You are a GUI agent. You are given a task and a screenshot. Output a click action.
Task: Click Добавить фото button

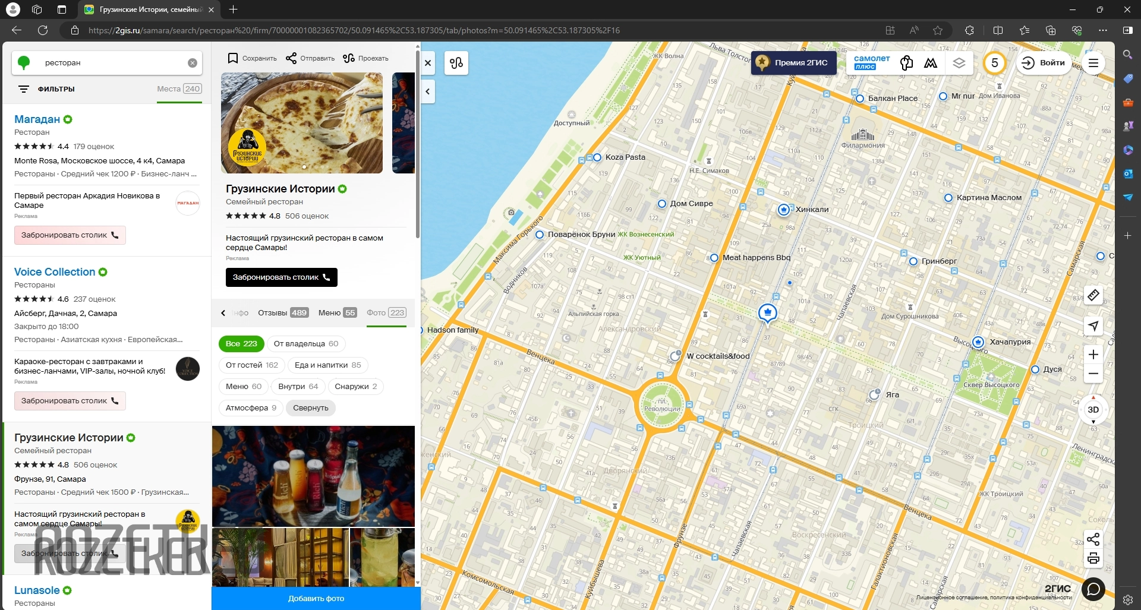tap(316, 599)
